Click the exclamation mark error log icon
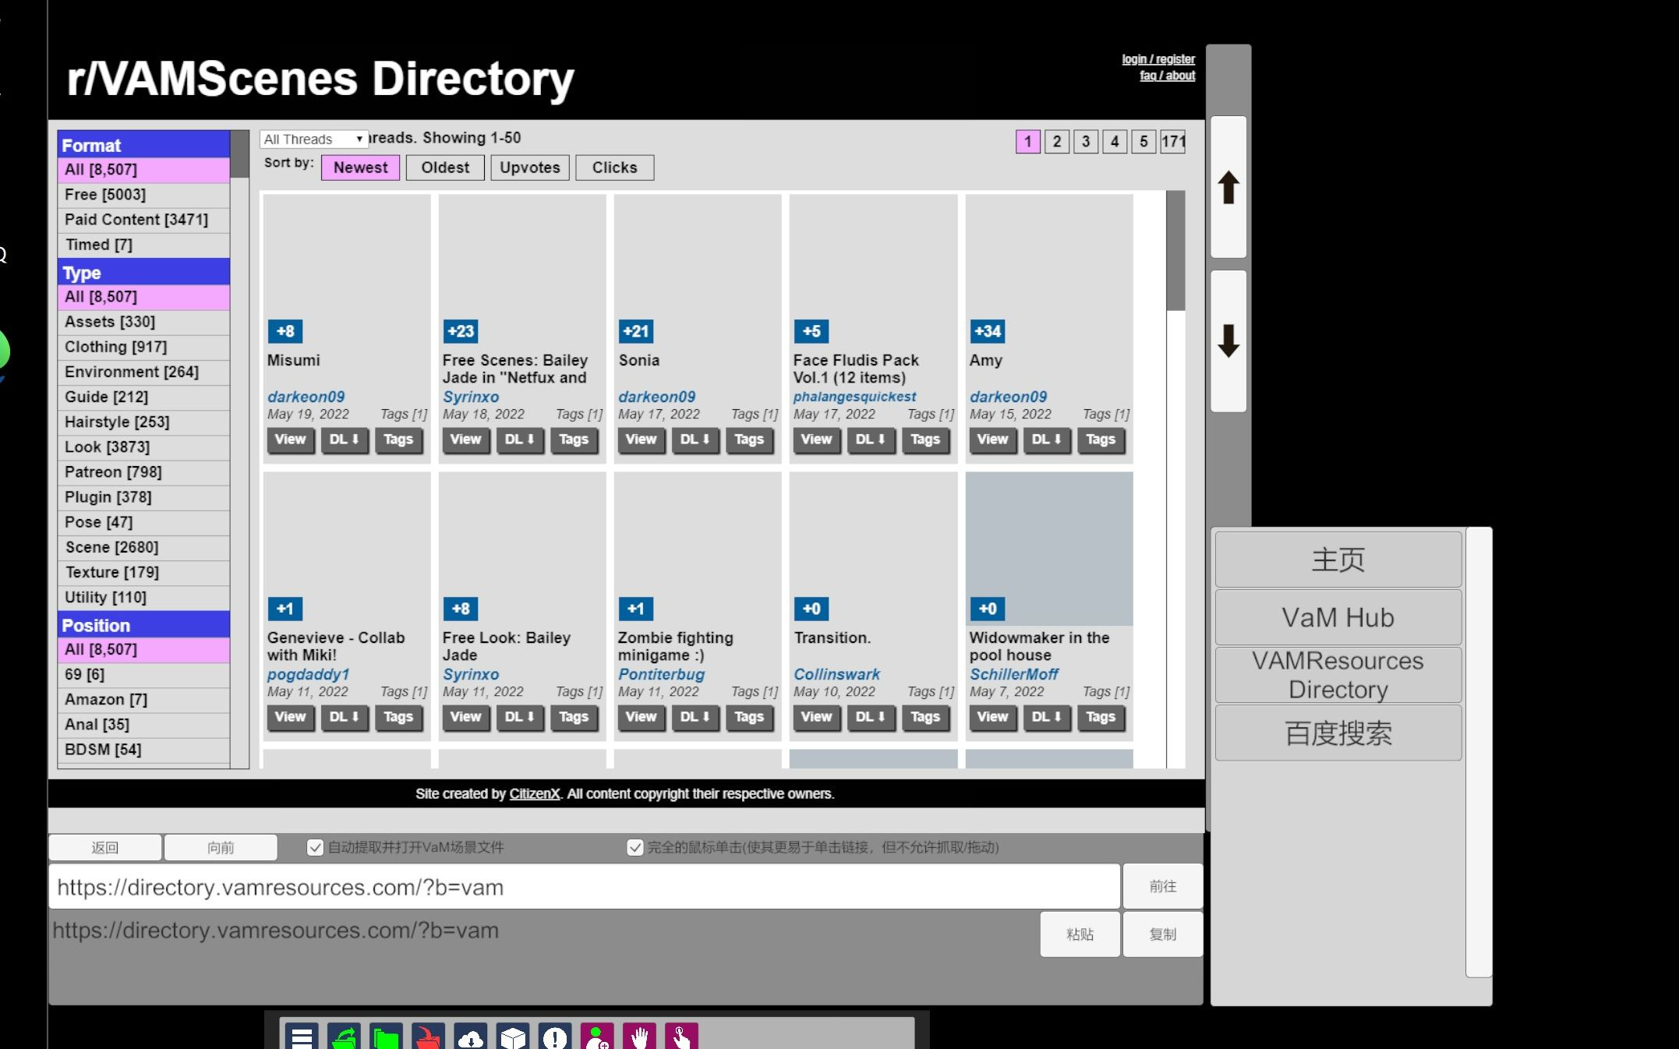This screenshot has height=1049, width=1679. (555, 1037)
